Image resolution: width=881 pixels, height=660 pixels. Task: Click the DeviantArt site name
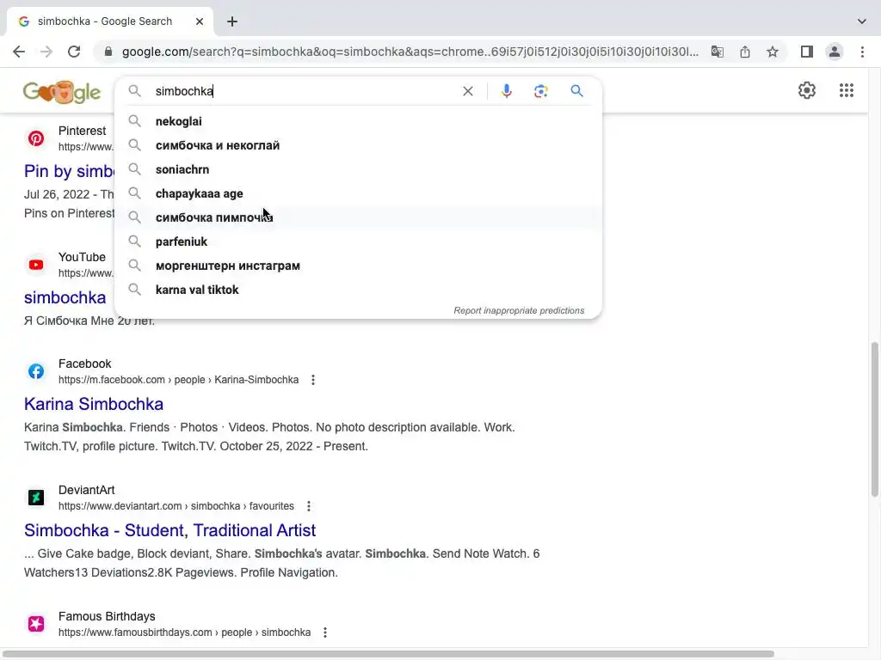[87, 490]
